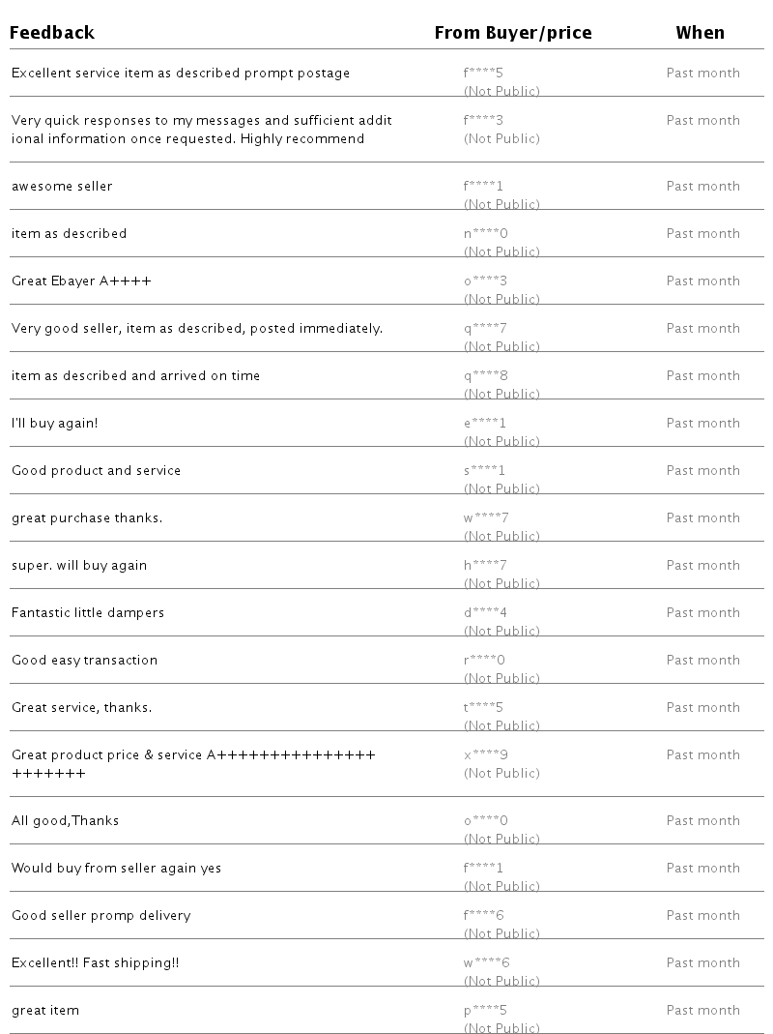Click buyer ID o****3
This screenshot has height=1034, width=773.
[x=486, y=281]
